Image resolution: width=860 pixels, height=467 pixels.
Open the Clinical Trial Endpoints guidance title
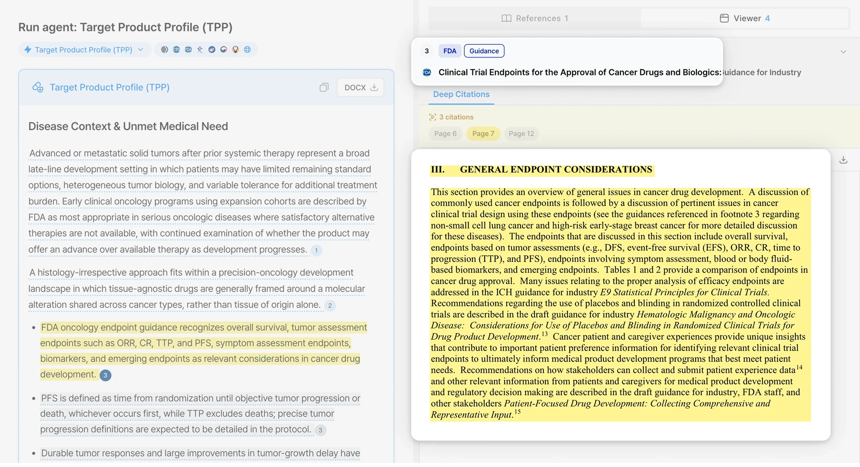[620, 73]
